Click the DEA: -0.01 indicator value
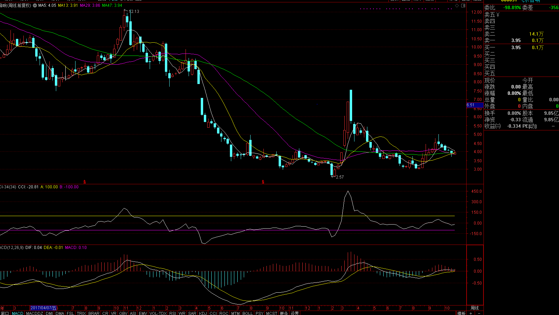The image size is (559, 315). (53, 248)
